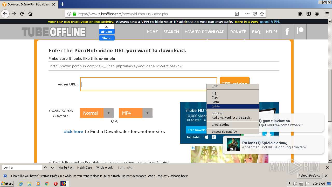Image resolution: width=332 pixels, height=187 pixels.
Task: Open Opera from the taskbar
Action: 56,184
